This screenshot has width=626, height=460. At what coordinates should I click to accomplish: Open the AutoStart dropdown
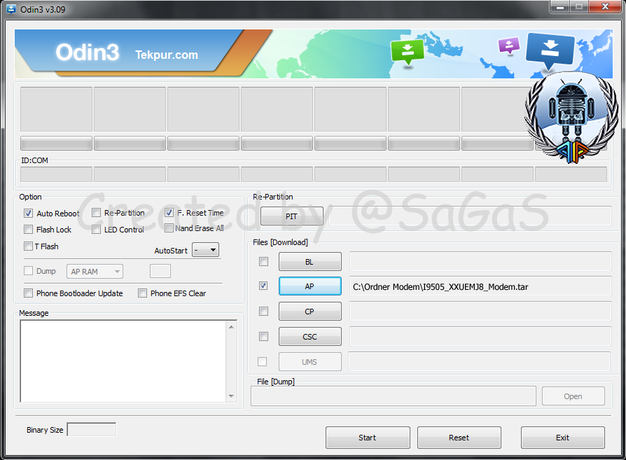(205, 250)
